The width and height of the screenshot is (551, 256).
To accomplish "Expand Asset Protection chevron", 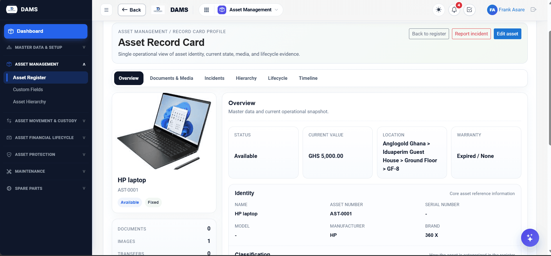I will tap(84, 154).
